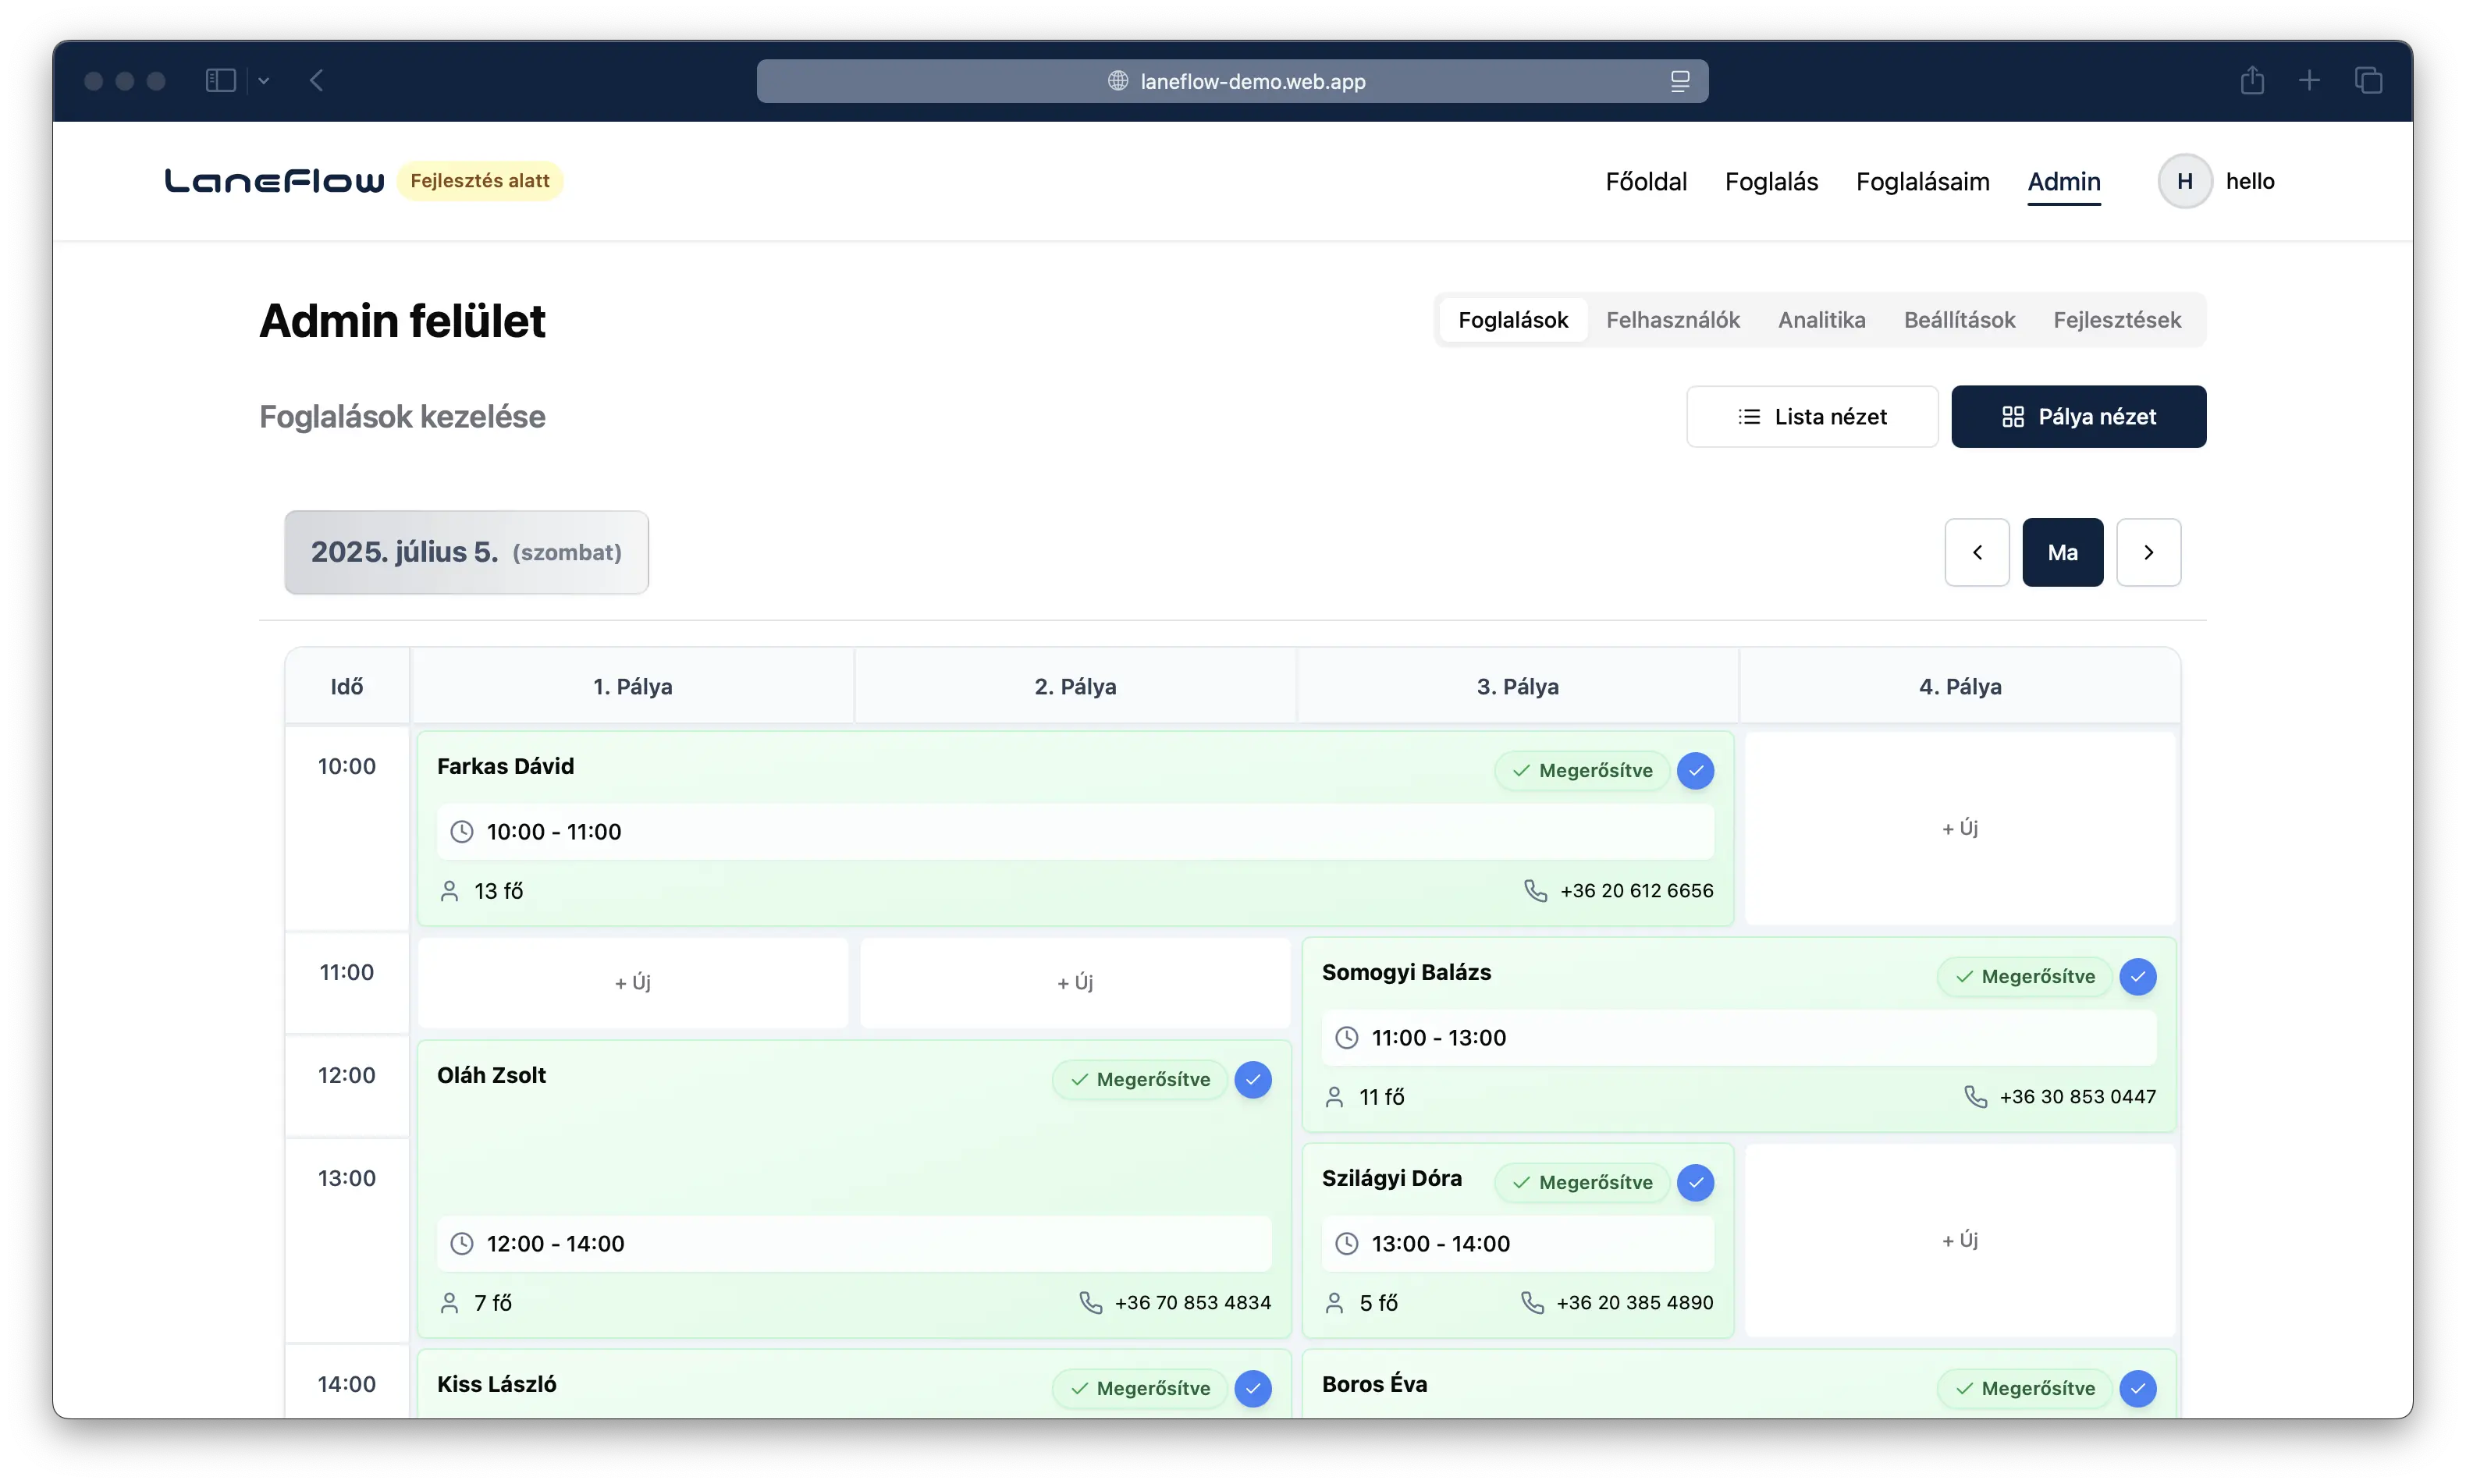Switch to the Felhasználók tab

click(x=1672, y=320)
